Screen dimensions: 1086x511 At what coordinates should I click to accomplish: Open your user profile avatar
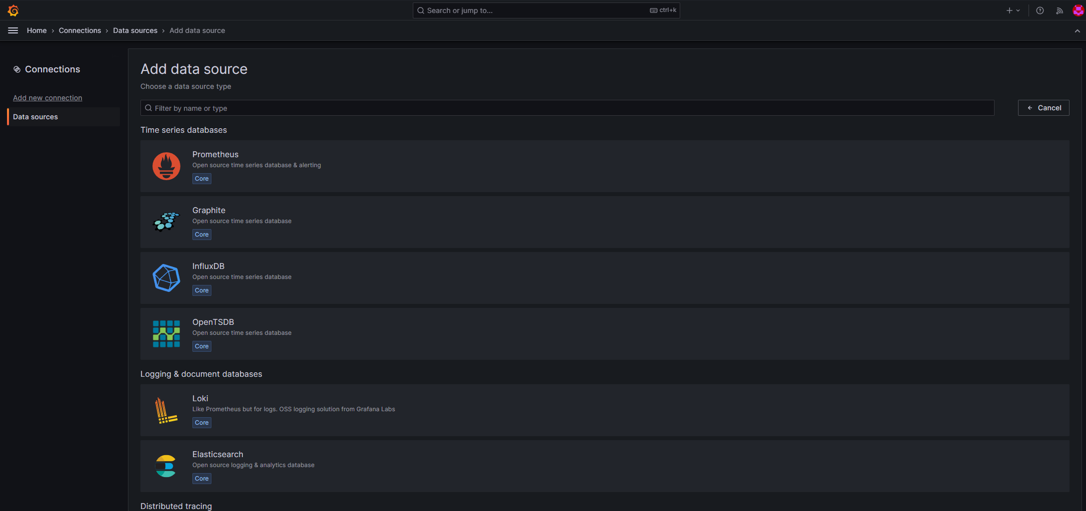tap(1078, 10)
